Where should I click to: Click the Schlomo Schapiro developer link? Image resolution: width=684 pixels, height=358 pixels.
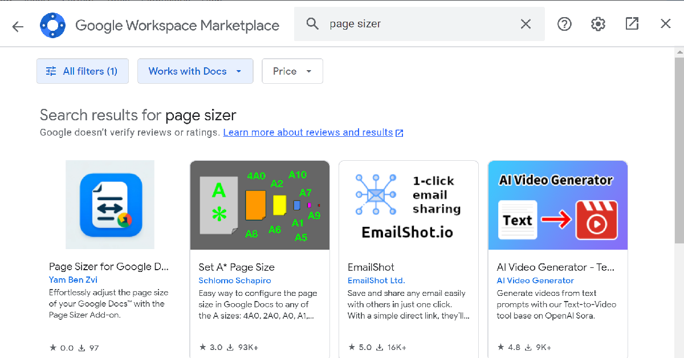tap(235, 280)
